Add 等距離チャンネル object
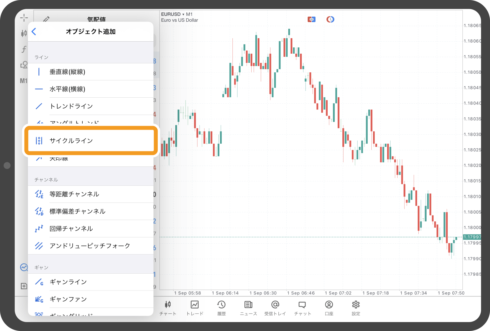This screenshot has height=331, width=490. [x=91, y=194]
